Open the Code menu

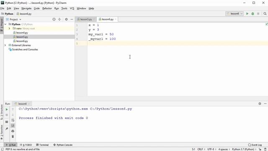pos(36,8)
